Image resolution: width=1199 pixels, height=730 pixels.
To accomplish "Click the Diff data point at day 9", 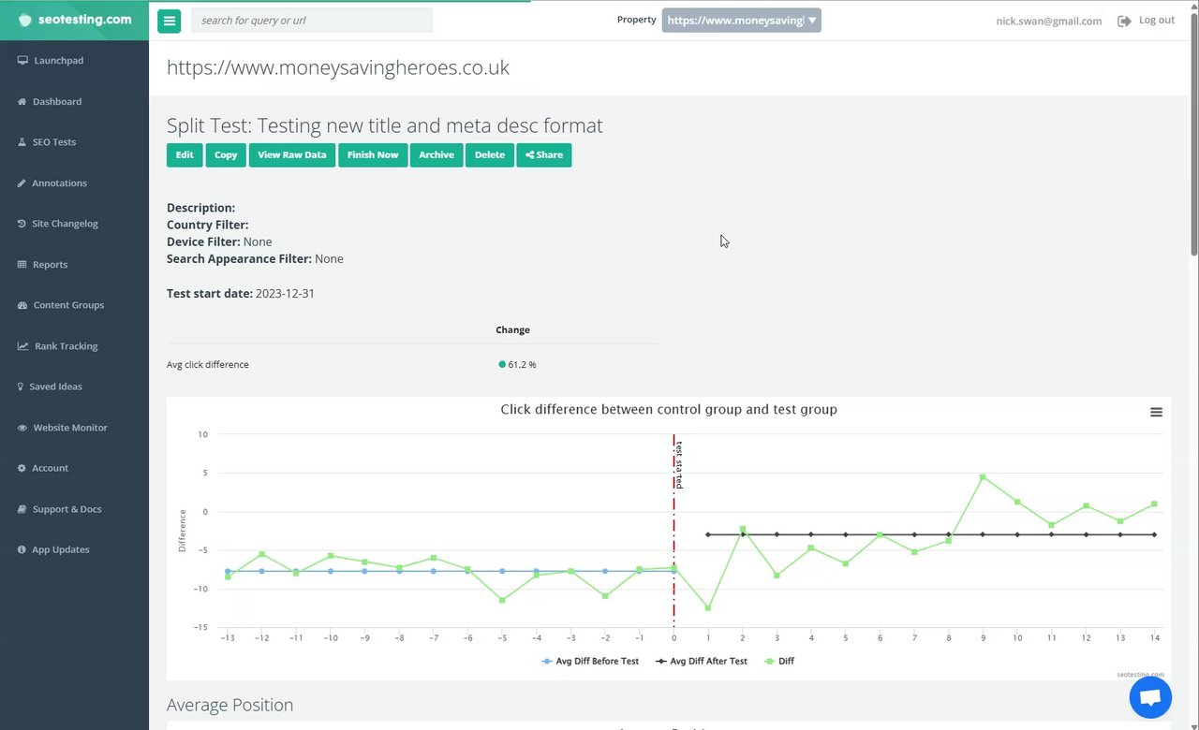I will coord(983,477).
